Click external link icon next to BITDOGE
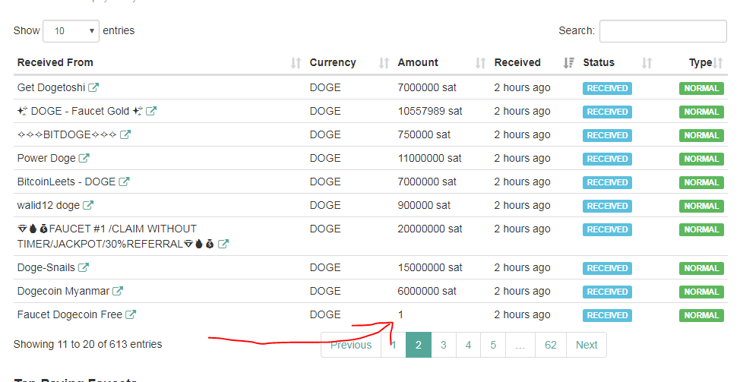 tap(125, 135)
